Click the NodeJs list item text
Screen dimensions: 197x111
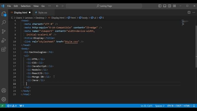click(36, 70)
